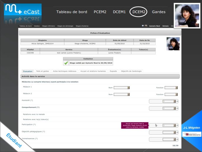Click the Médecins ayant participés à la notation heading
This screenshot has height=152, width=202.
tap(50, 82)
